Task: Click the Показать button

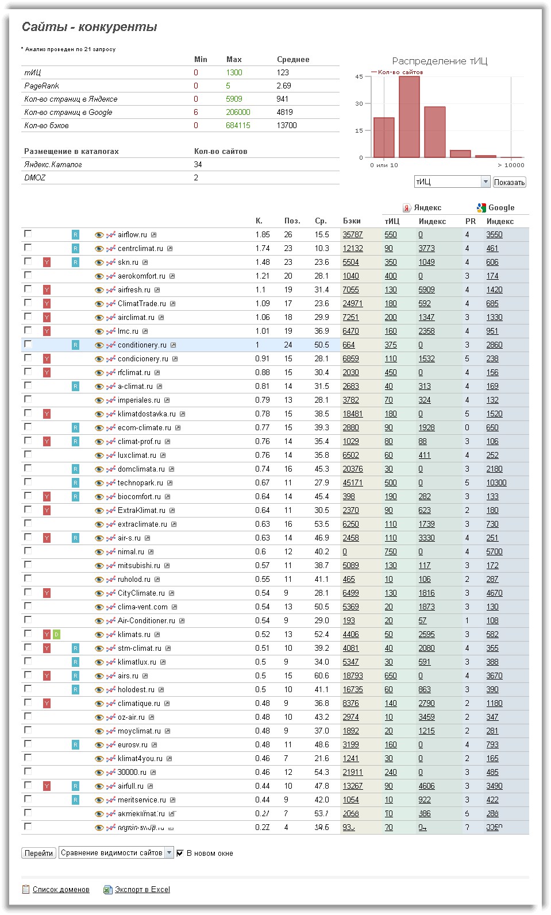Action: point(509,182)
